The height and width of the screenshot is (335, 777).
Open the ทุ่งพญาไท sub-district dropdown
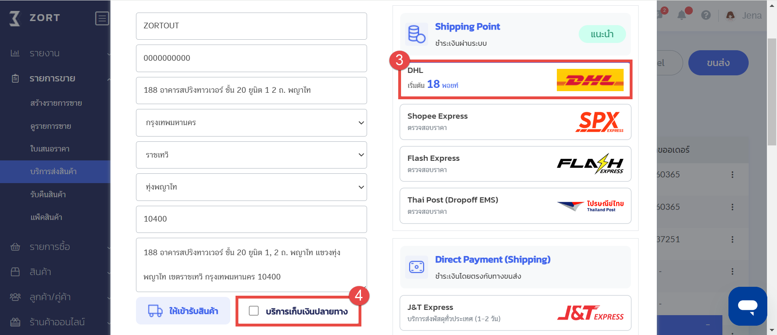click(x=251, y=187)
